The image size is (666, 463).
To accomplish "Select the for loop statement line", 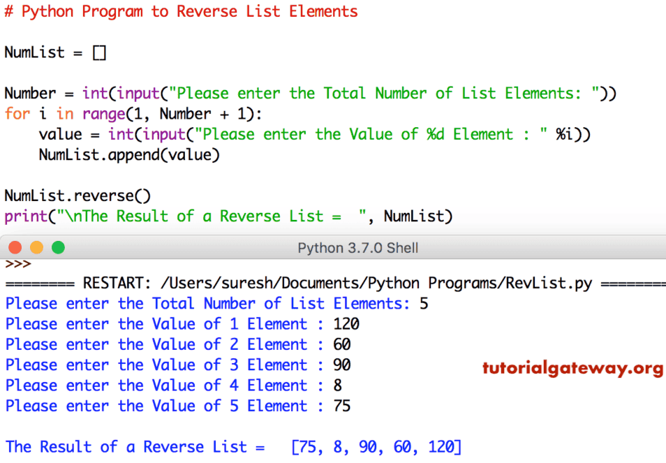I will (x=133, y=113).
